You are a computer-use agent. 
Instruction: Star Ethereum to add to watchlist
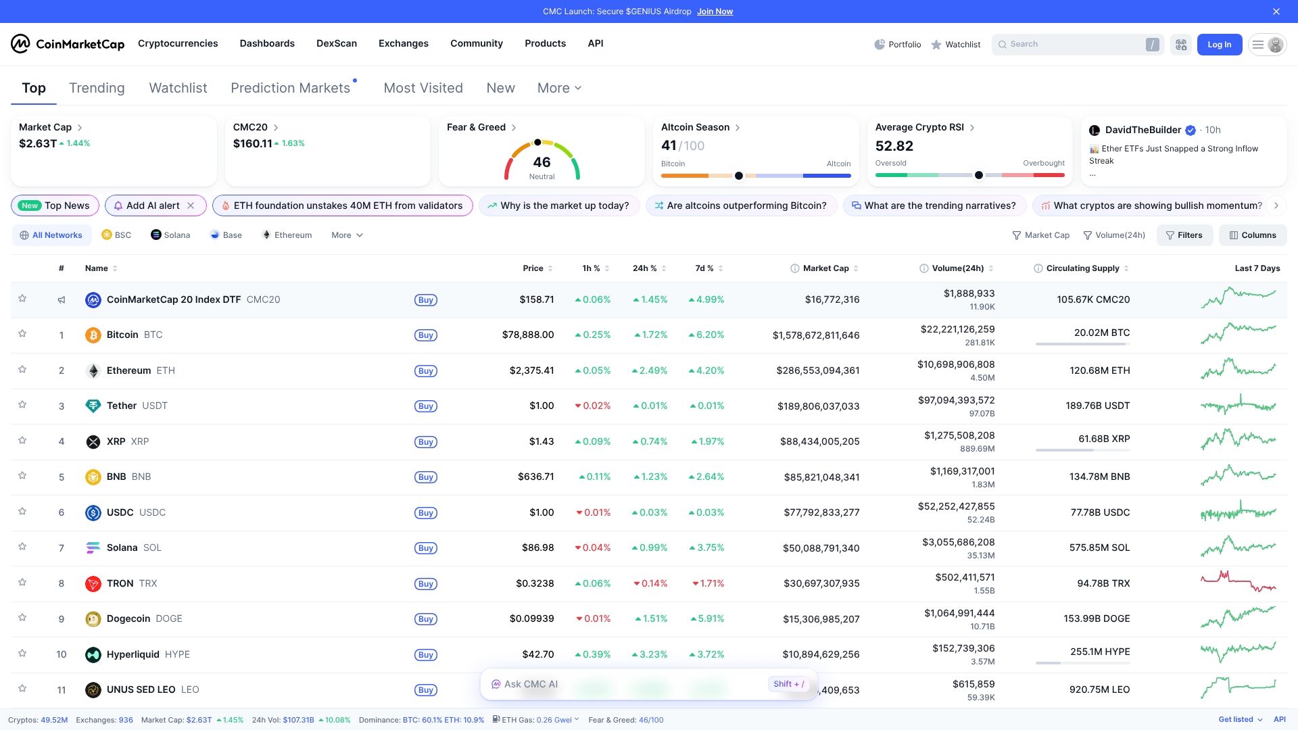(22, 370)
